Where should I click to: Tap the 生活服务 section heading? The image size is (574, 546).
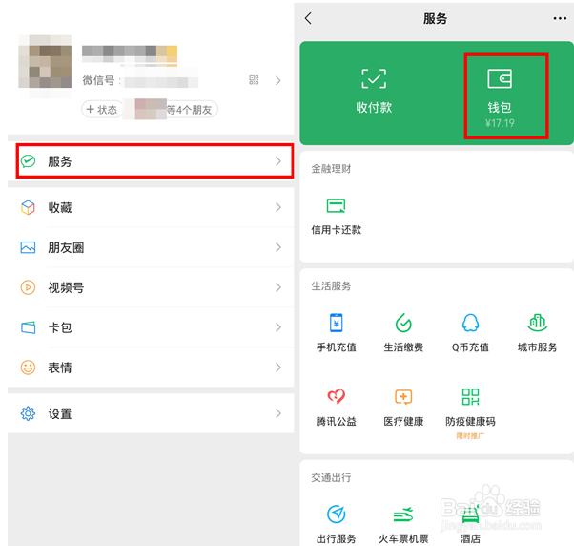click(x=331, y=285)
